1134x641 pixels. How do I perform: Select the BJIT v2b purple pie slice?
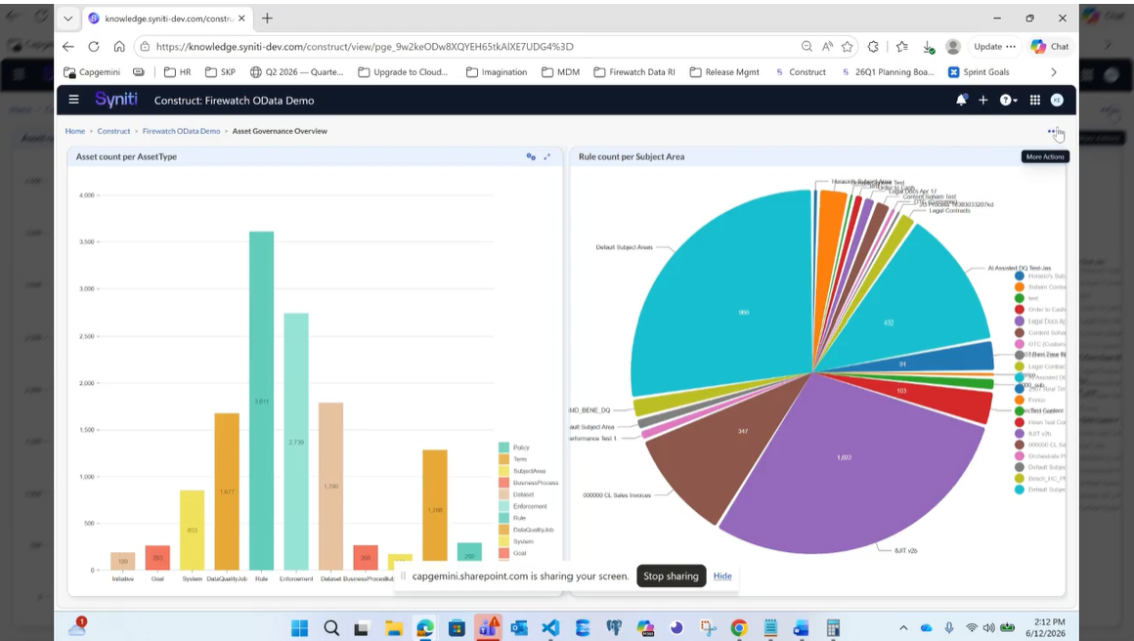click(853, 462)
